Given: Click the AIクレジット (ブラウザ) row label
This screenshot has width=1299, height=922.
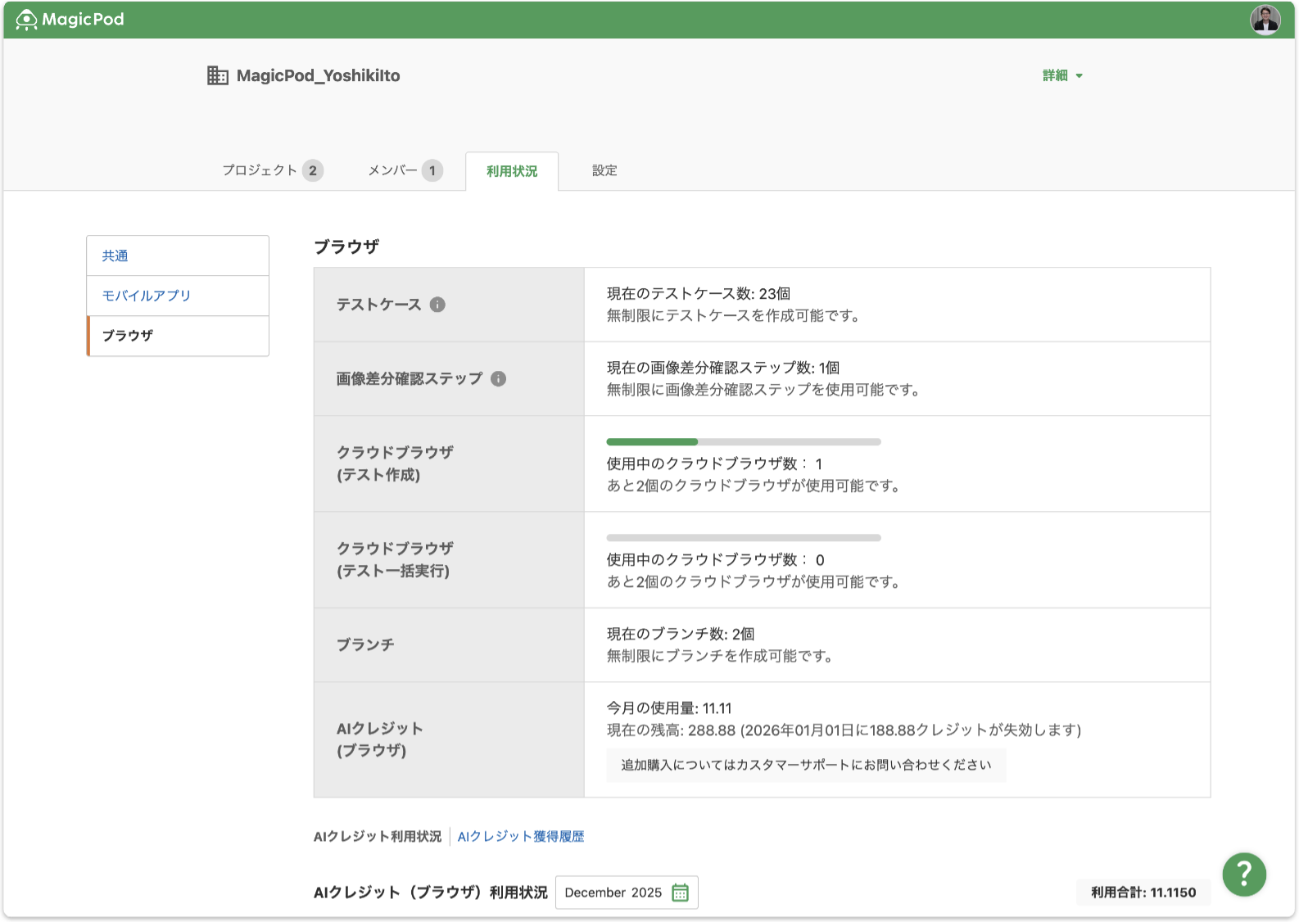Looking at the screenshot, I should 380,739.
